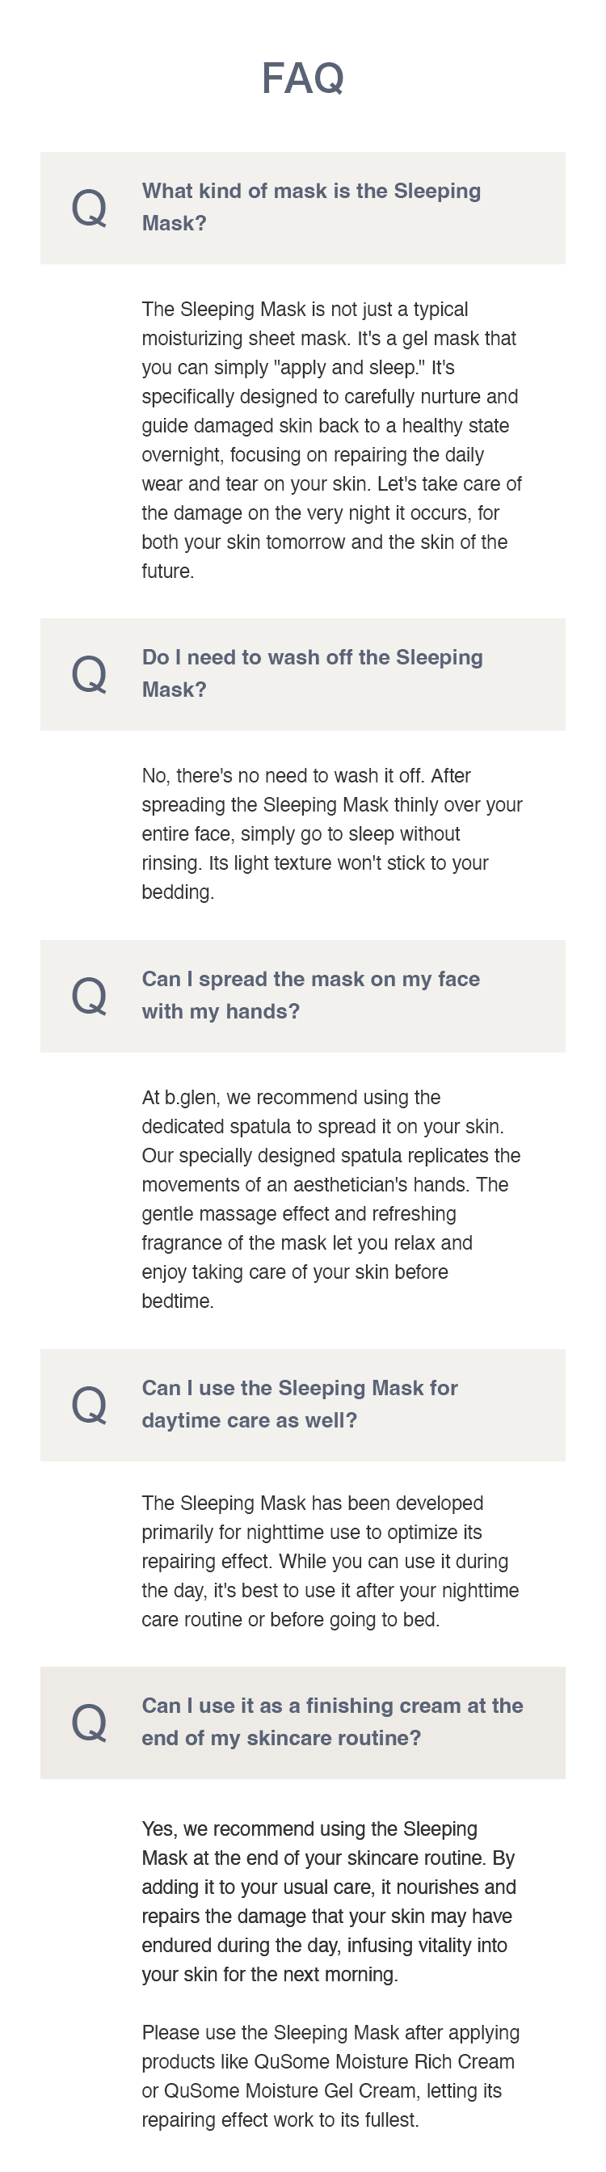Viewport: 606px width, 2172px height.
Task: Click the FAQ heading
Action: point(302,78)
